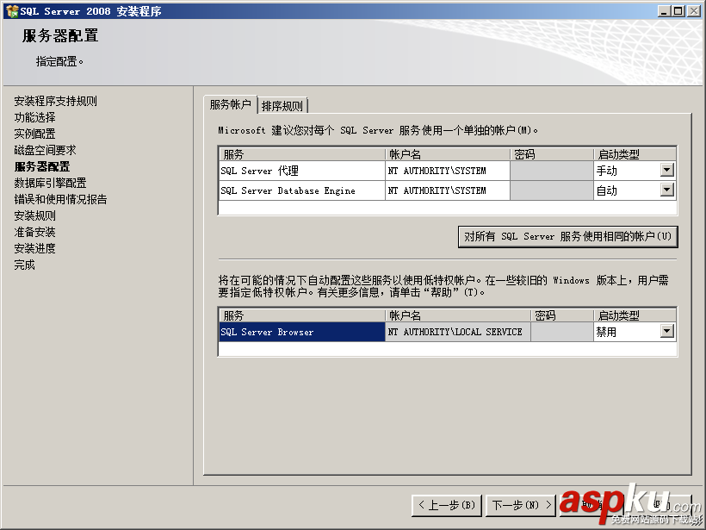This screenshot has height=530, width=706.
Task: Click 对所有 SQL Server 服务使用相同的帐户 button
Action: (567, 237)
